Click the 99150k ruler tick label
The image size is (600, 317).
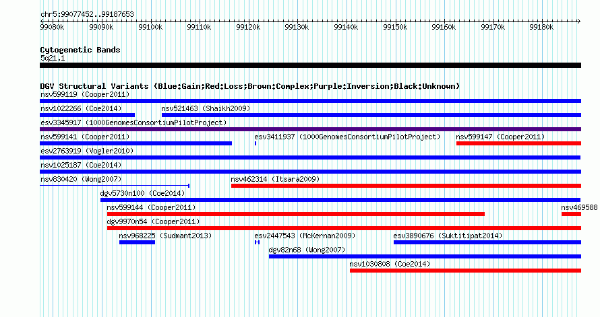pos(395,27)
